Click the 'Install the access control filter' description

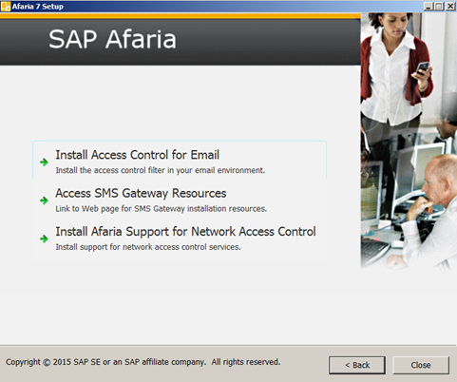(161, 170)
